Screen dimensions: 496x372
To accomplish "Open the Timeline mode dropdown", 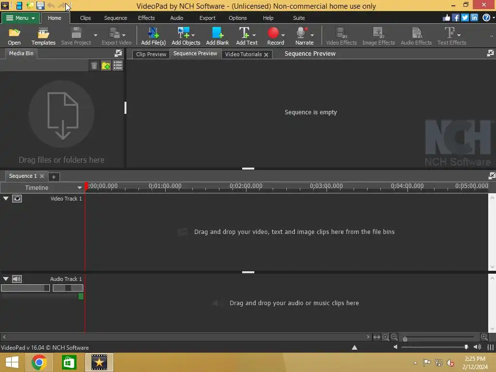I will [79, 187].
